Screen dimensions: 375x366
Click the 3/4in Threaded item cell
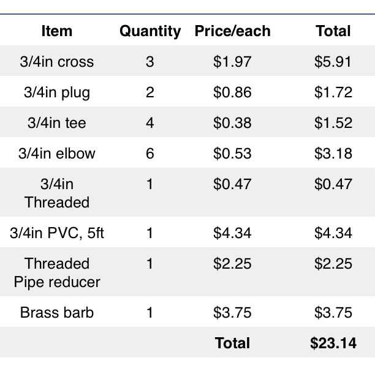pos(57,193)
